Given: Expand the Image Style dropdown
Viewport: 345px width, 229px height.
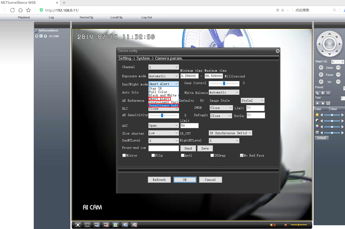Looking at the screenshot, I should tap(252, 101).
